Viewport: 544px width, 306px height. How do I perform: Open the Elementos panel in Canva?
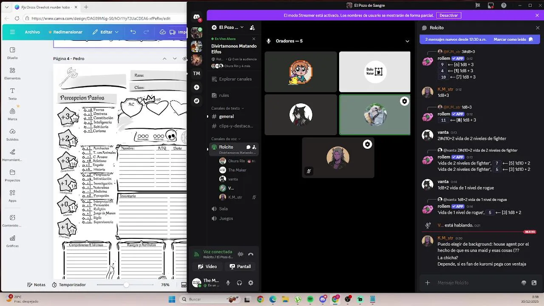click(12, 73)
